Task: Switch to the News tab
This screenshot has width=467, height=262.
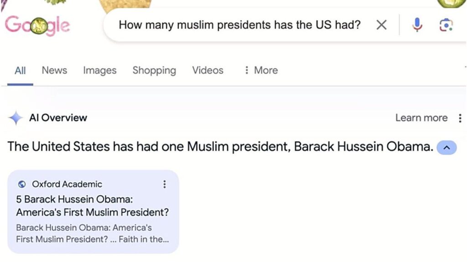Action: [54, 71]
